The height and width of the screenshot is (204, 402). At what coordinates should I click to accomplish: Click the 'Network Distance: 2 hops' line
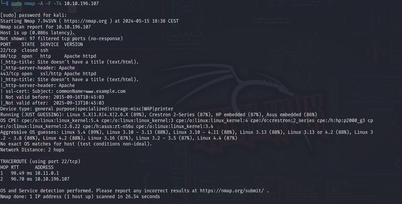(x=32, y=150)
